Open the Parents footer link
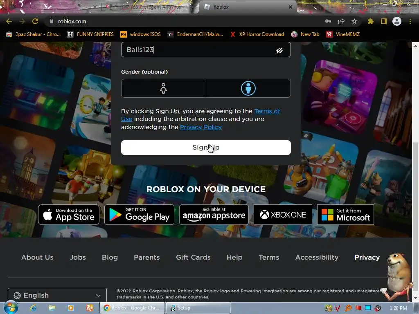The image size is (419, 314). click(147, 258)
